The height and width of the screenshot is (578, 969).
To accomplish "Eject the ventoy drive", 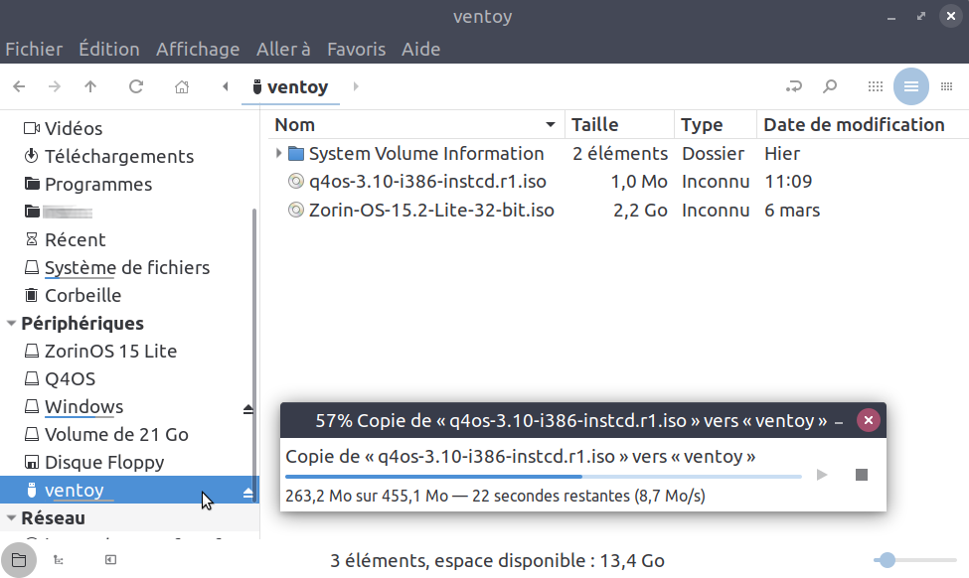I will (x=248, y=492).
